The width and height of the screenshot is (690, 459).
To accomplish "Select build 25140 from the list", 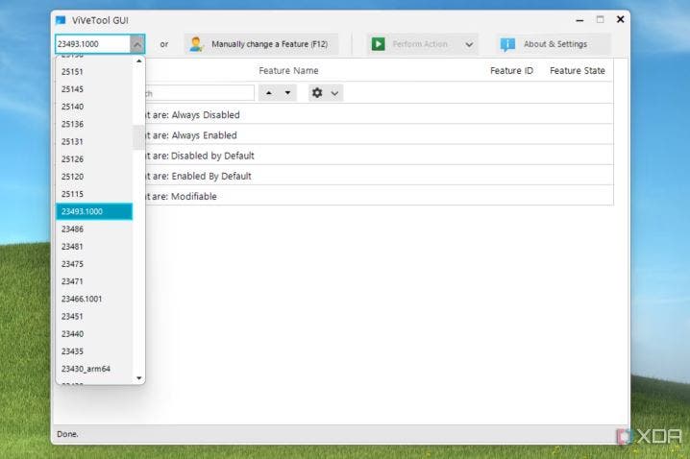I will click(94, 107).
